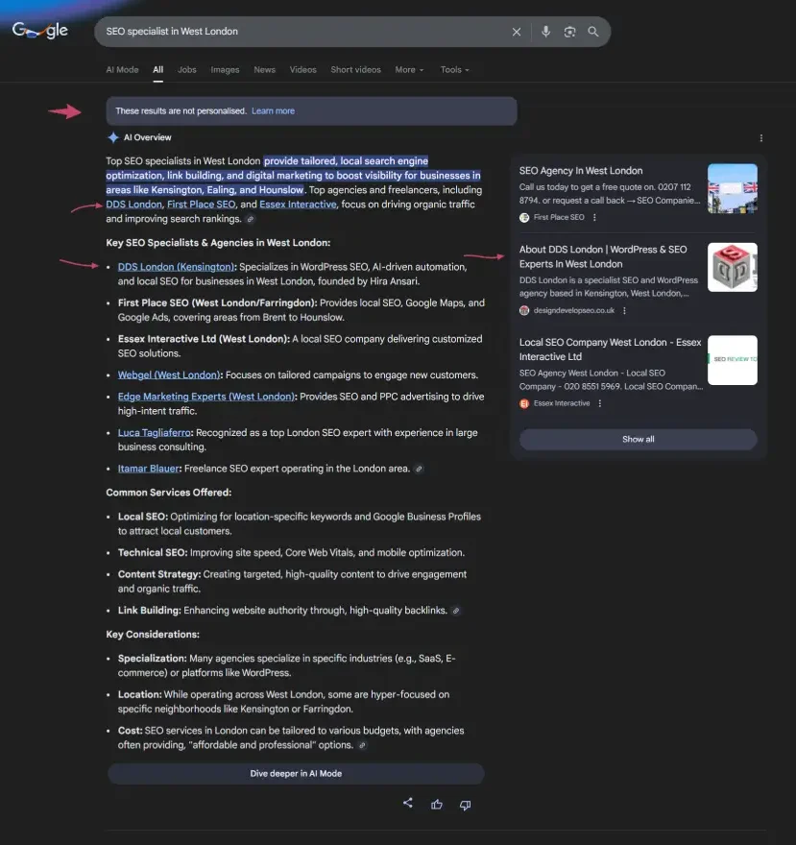796x845 pixels.
Task: Click the SEO Agency In West London thumbnail
Action: click(732, 188)
